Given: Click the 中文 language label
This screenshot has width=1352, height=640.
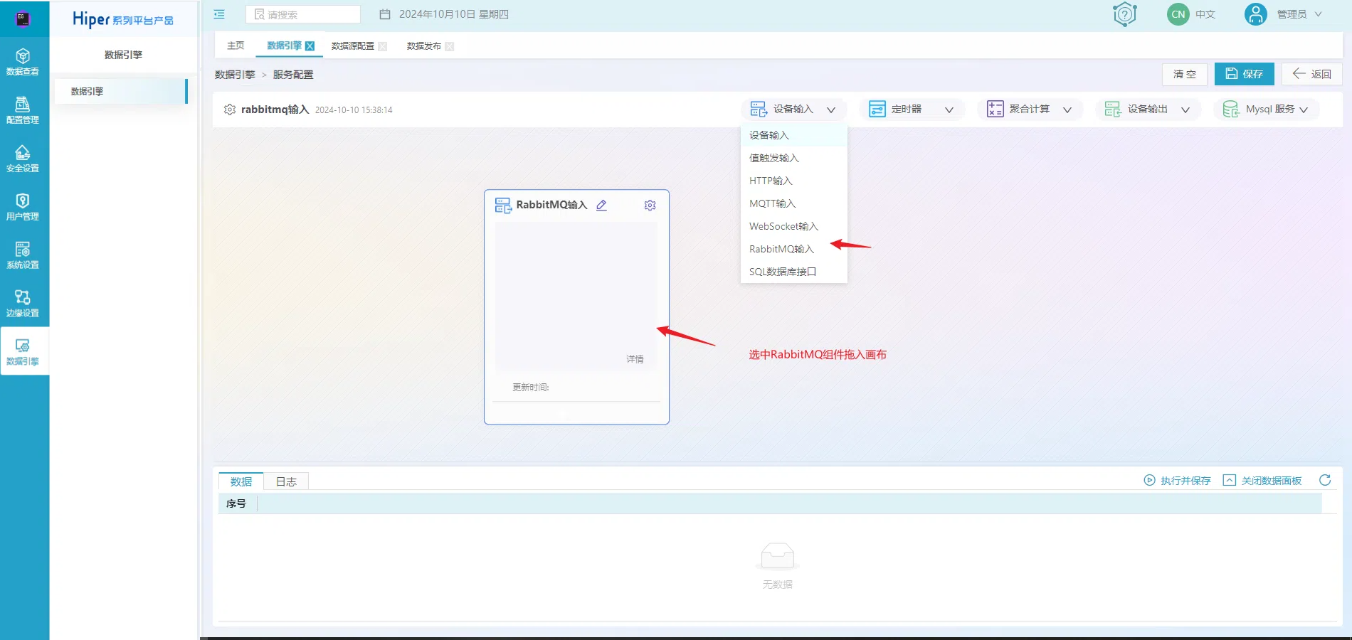Looking at the screenshot, I should [x=1205, y=14].
